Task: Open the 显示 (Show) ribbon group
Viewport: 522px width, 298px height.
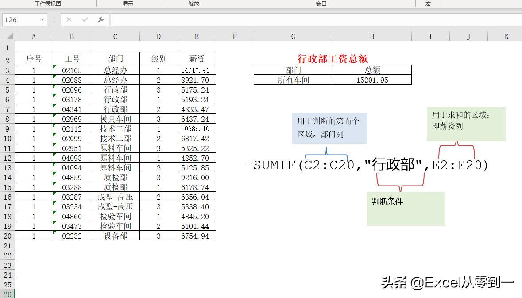Action: click(x=128, y=4)
